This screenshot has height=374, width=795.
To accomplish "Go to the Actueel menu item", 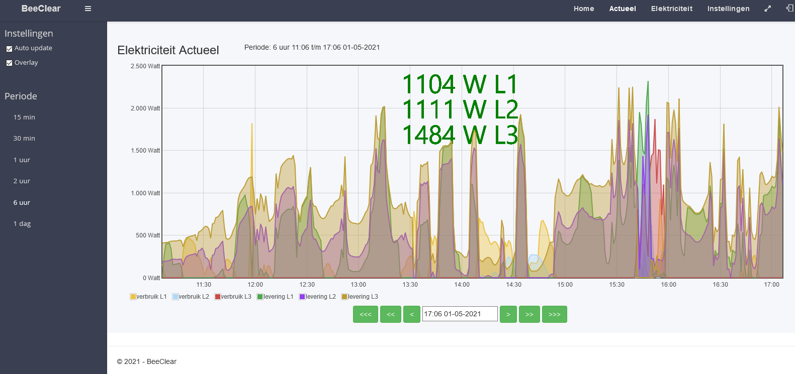I will point(623,9).
